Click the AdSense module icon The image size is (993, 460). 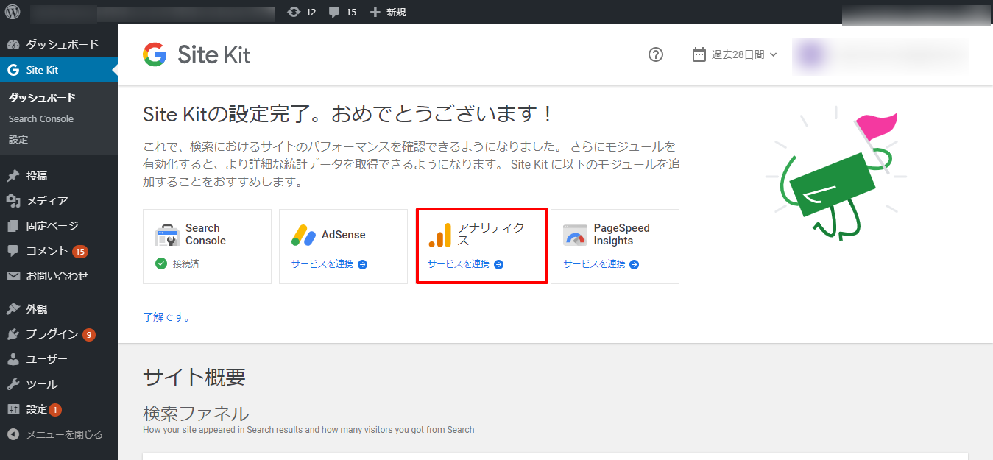[304, 235]
